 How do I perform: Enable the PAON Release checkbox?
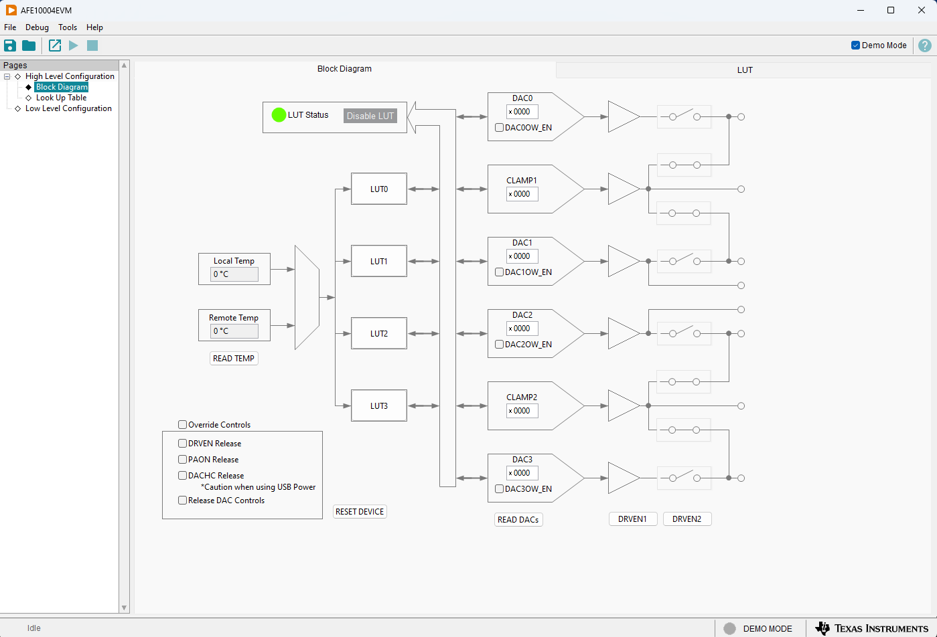[182, 460]
